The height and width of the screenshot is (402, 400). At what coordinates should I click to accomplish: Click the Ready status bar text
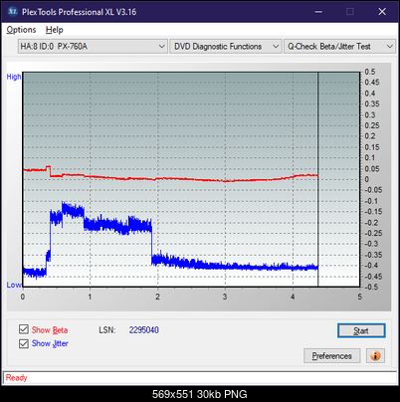(16, 377)
